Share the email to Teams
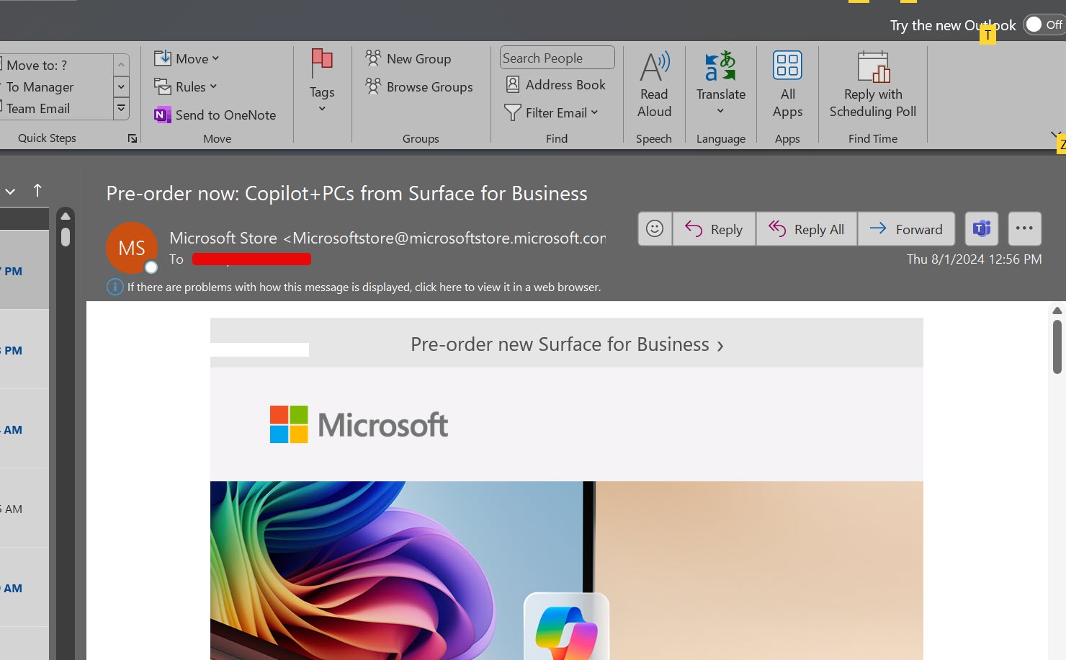 982,229
